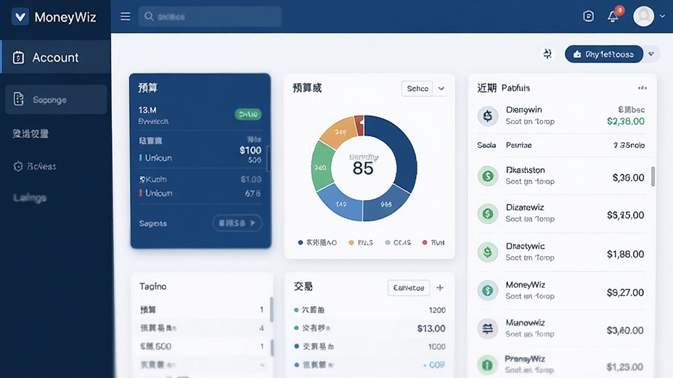Screen dimensions: 673x378
Task: Select Account in the sidebar
Action: pos(55,57)
